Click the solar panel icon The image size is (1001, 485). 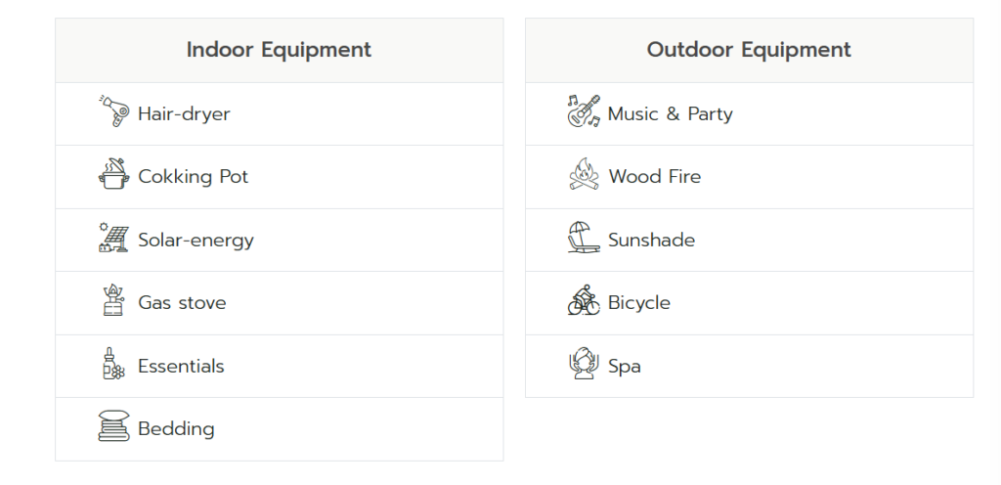tap(113, 239)
